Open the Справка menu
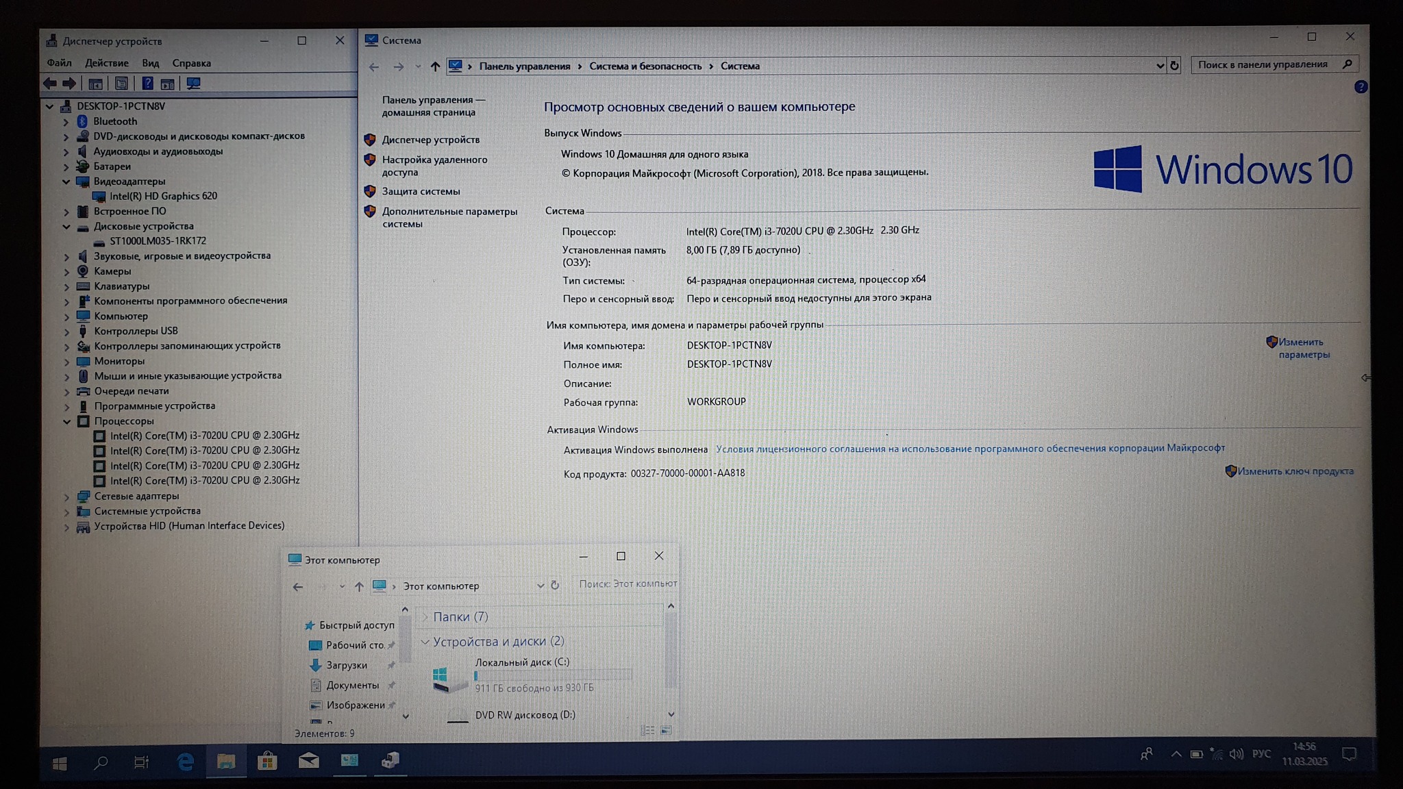This screenshot has width=1403, height=789. (191, 63)
